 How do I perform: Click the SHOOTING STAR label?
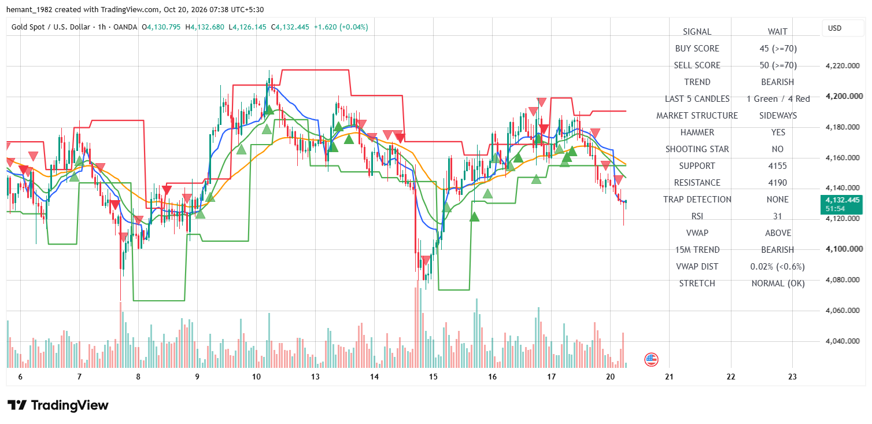tap(697, 149)
